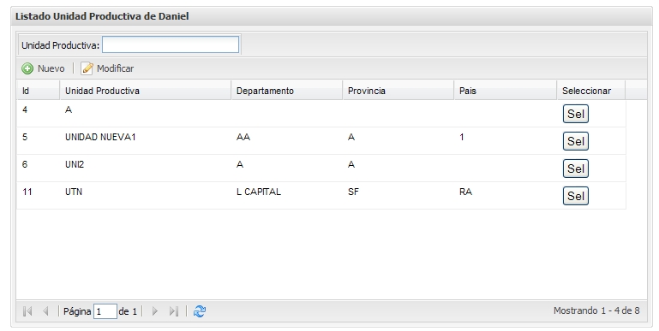659x331 pixels.
Task: Go to the next page arrow
Action: coord(154,310)
